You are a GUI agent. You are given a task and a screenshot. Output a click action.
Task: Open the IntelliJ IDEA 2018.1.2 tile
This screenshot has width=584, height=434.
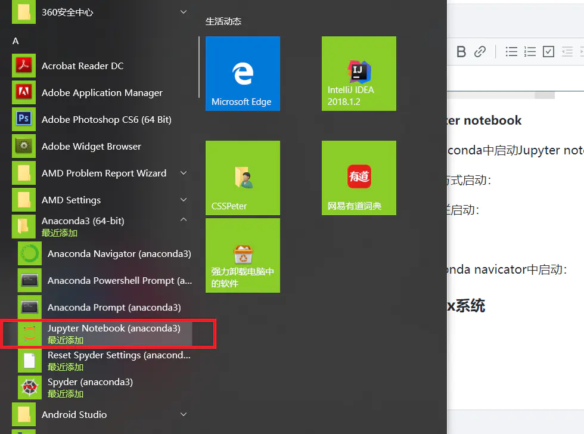359,73
